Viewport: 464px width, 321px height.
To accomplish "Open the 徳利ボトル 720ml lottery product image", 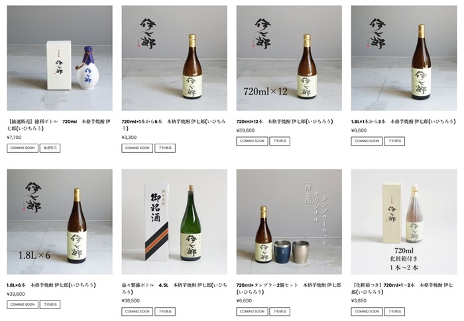I will click(60, 58).
